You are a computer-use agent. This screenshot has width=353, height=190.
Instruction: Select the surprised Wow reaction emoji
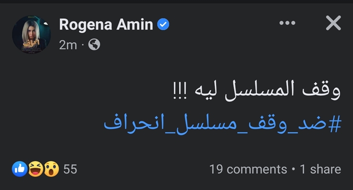[x=52, y=169]
